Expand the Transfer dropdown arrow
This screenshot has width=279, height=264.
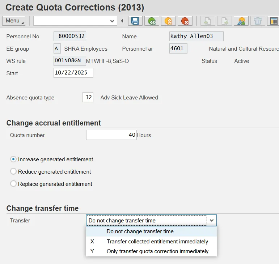coord(212,220)
